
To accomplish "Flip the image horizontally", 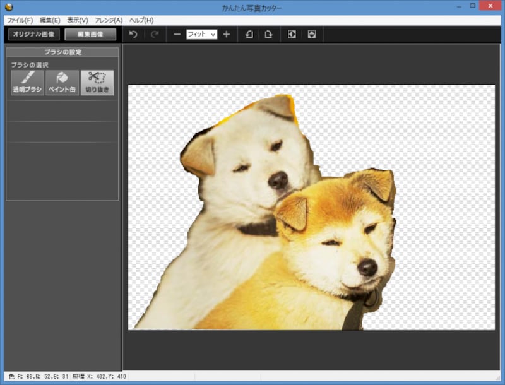I will [x=292, y=35].
